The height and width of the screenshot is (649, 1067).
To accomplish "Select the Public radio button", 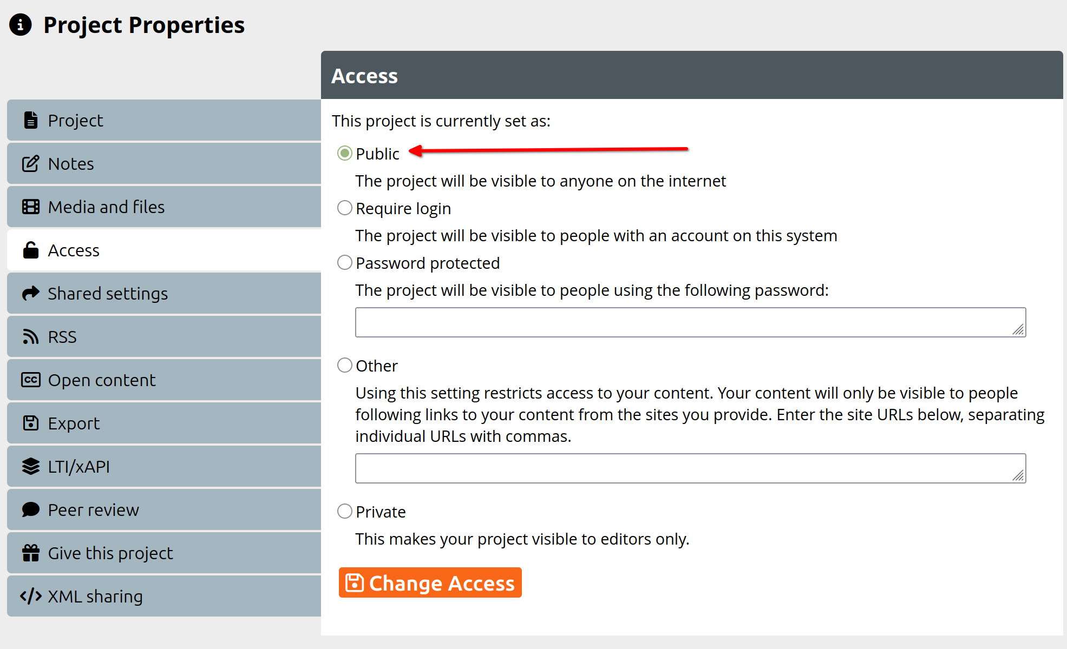I will (x=345, y=154).
